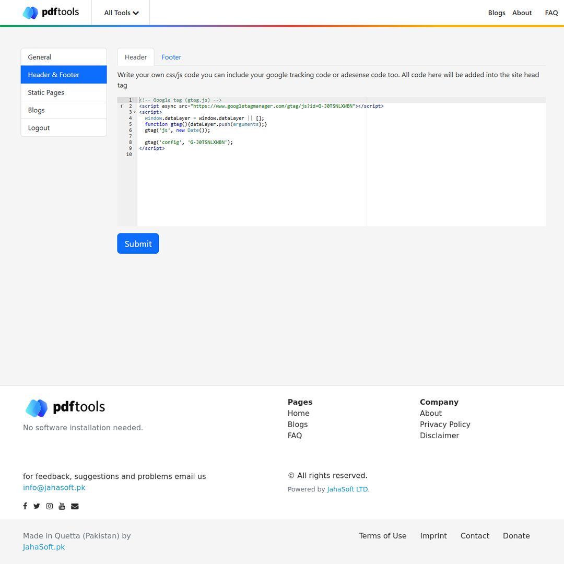This screenshot has height=564, width=564.
Task: Open About under footer Company
Action: (430, 413)
